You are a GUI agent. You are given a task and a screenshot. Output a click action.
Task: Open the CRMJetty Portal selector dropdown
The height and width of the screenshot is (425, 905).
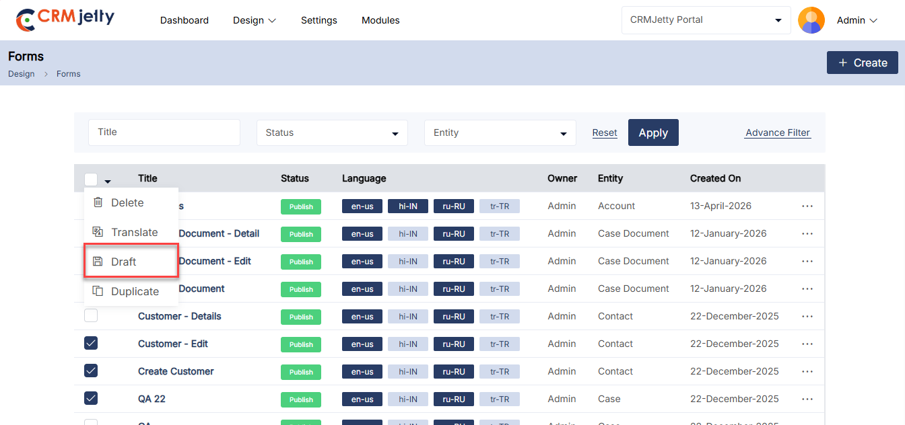(706, 20)
